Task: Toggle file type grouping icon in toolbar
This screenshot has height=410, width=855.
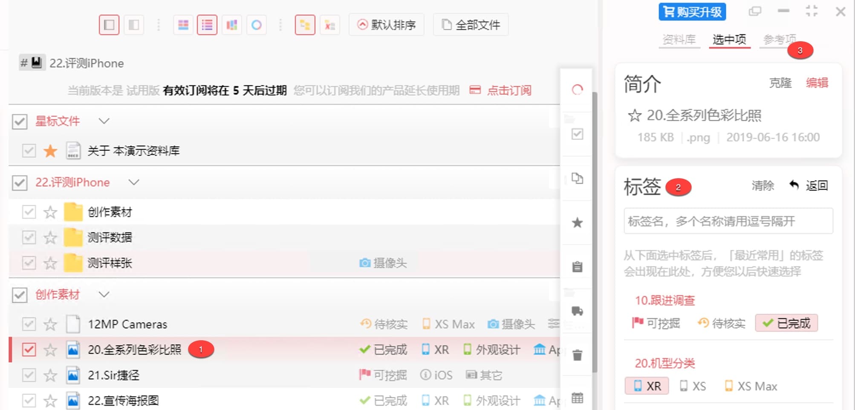Action: pos(330,25)
